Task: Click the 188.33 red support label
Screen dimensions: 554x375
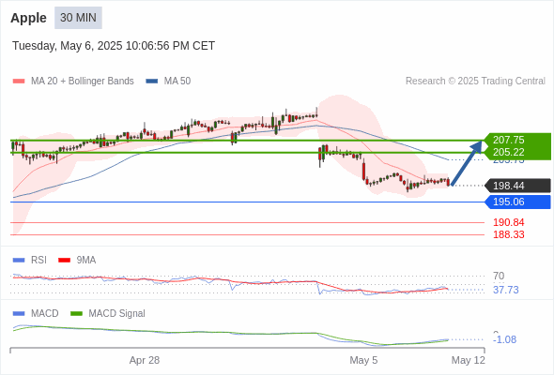Action: pos(508,234)
